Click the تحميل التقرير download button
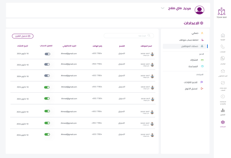 pyautogui.click(x=23, y=35)
